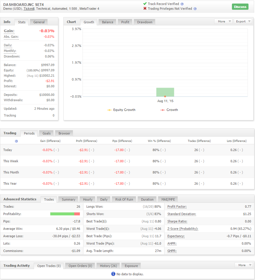Click the Monthly label in Info panel
Screen dimensions: 255x280
[10, 51]
